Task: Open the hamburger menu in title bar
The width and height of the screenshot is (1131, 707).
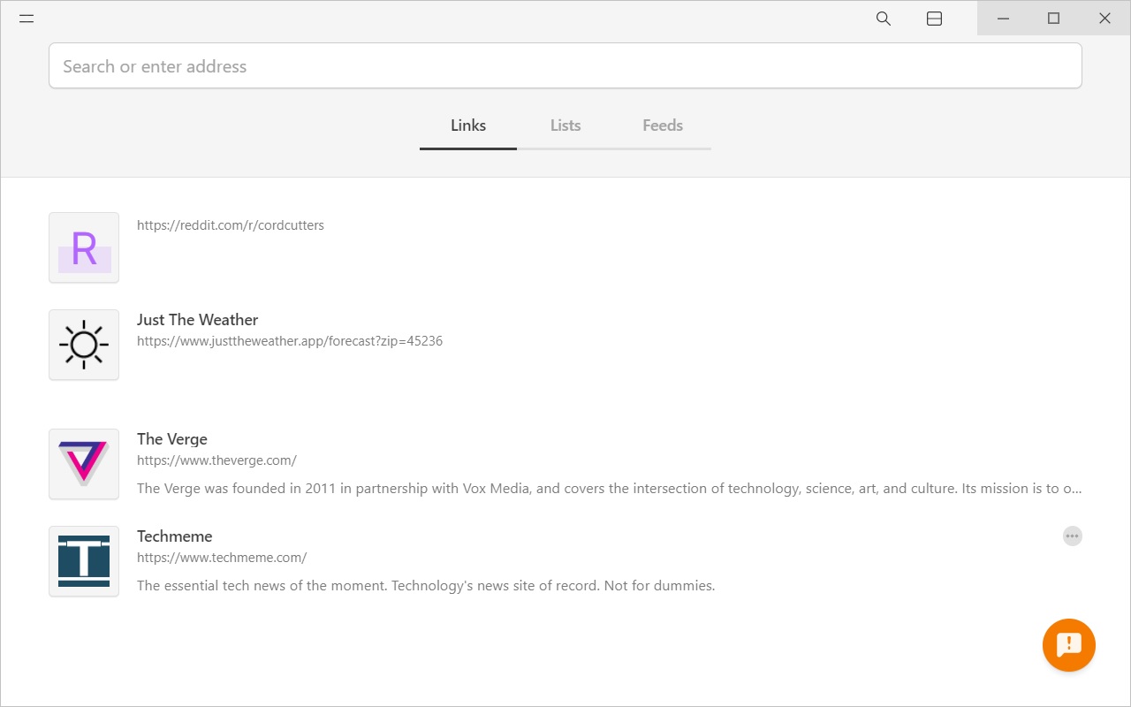Action: (x=27, y=19)
